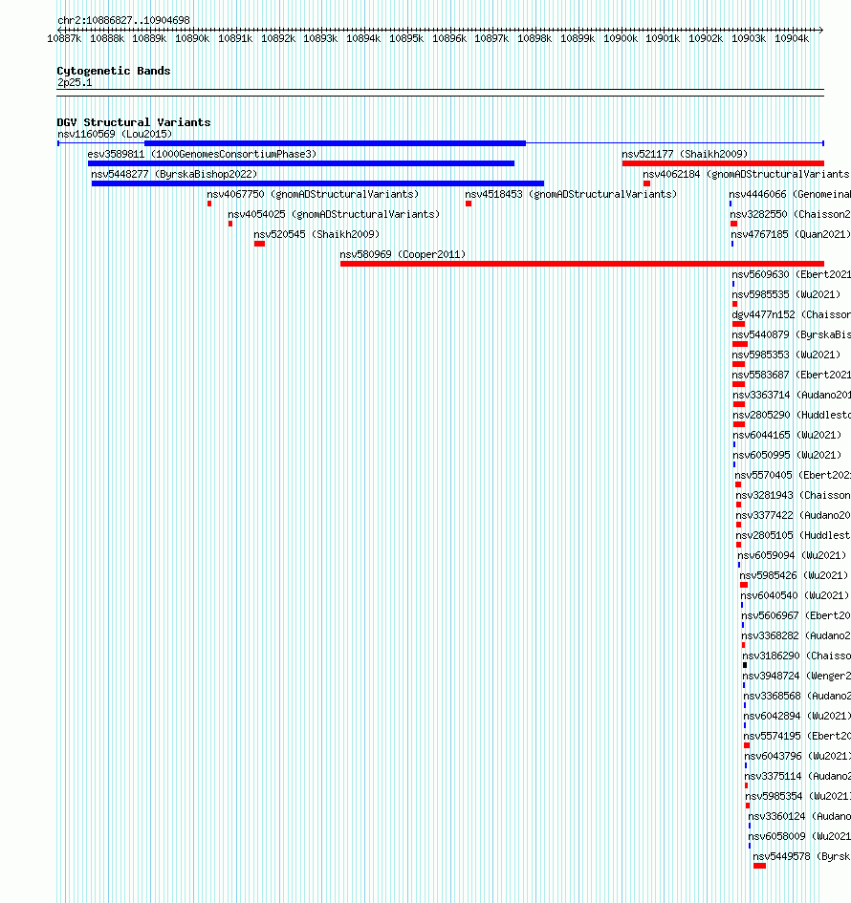Screen dimensions: 851x903
Task: Open the nsv2805105 Huddleston label
Action: click(793, 535)
